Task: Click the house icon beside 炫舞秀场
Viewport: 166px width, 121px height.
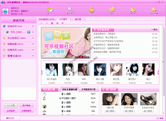Action: pos(4,50)
